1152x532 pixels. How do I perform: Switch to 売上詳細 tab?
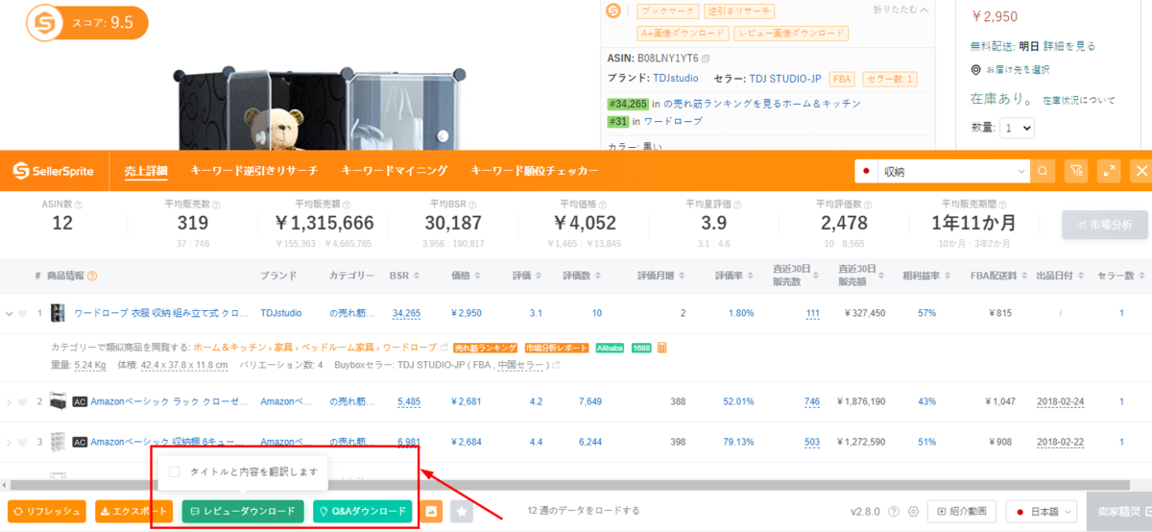(146, 171)
